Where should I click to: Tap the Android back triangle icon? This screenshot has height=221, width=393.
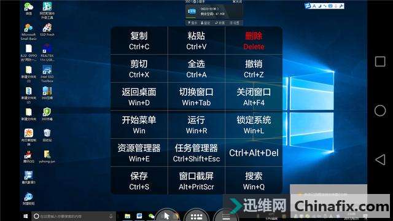(380, 160)
